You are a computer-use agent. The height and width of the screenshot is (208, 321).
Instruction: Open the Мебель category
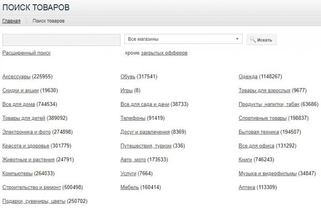130,187
